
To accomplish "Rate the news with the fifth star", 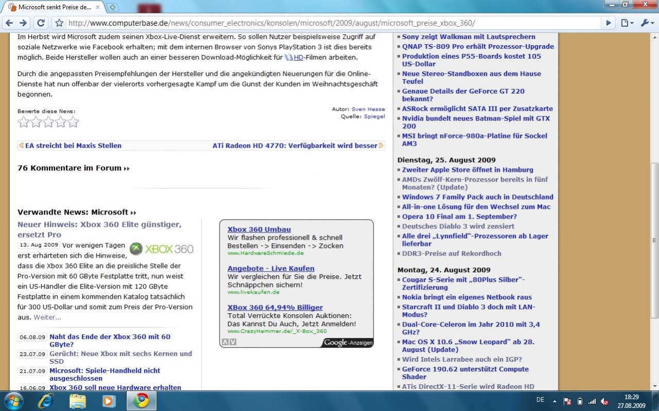I will [73, 122].
